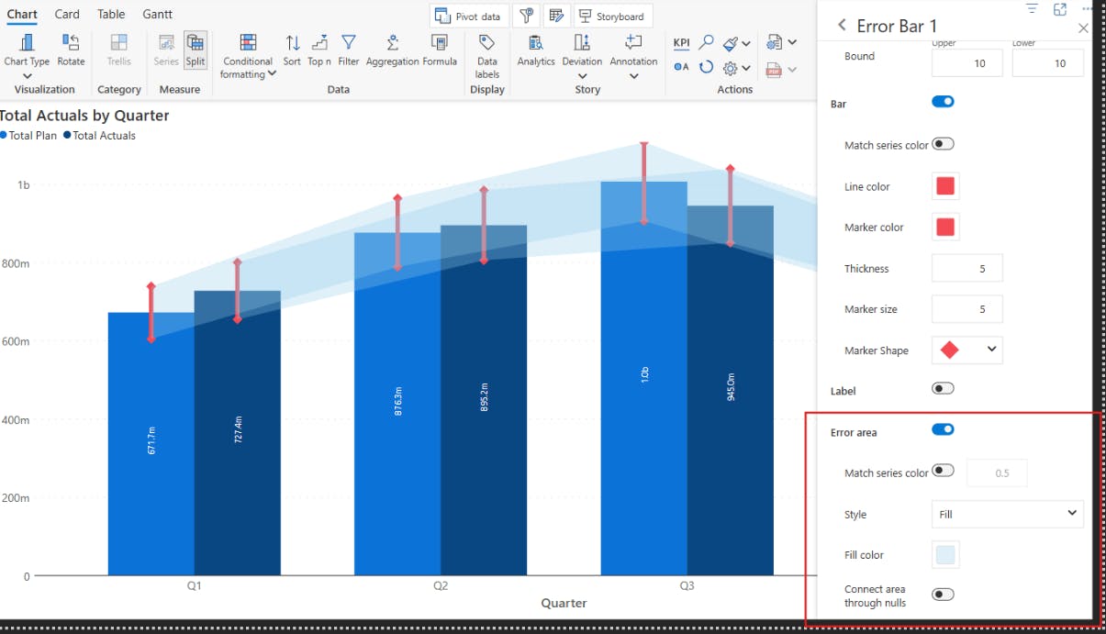Screen dimensions: 1106x634
Task: Click the Storyboard button
Action: pyautogui.click(x=612, y=17)
